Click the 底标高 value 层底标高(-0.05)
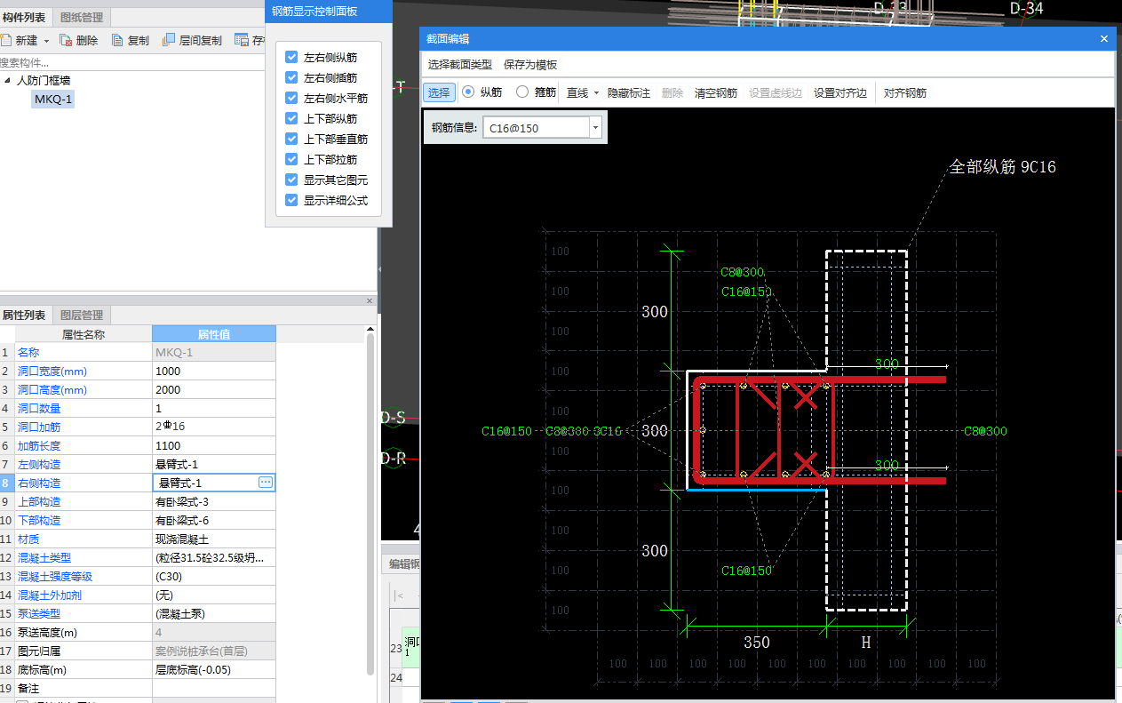1122x703 pixels. point(214,669)
